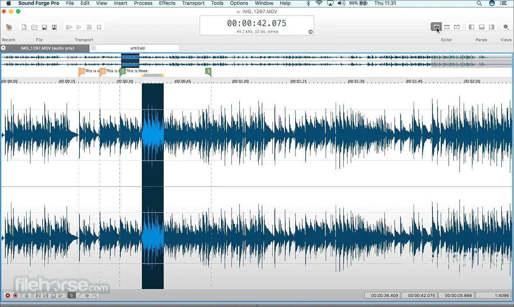Screen dimensions: 514x307
Task: Pause playback in the top Transport toolbar
Action: tap(89, 27)
